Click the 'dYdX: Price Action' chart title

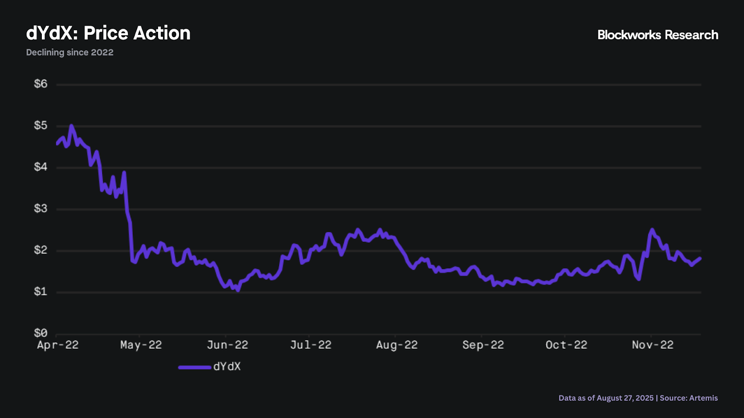tap(108, 33)
